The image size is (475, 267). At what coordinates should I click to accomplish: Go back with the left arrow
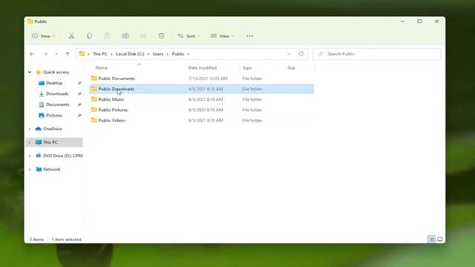pyautogui.click(x=32, y=54)
